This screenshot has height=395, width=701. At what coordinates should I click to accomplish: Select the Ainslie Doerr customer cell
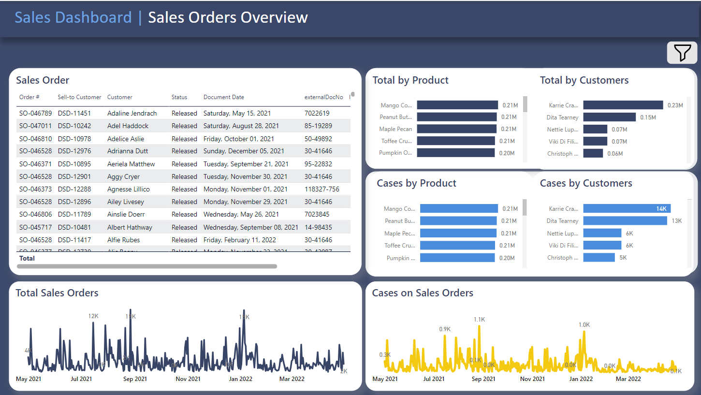point(126,214)
